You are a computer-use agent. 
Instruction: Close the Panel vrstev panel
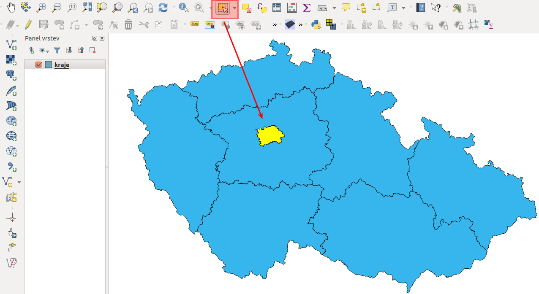coord(102,38)
